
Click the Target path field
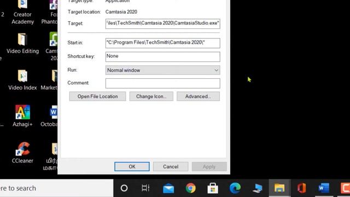[x=163, y=24]
